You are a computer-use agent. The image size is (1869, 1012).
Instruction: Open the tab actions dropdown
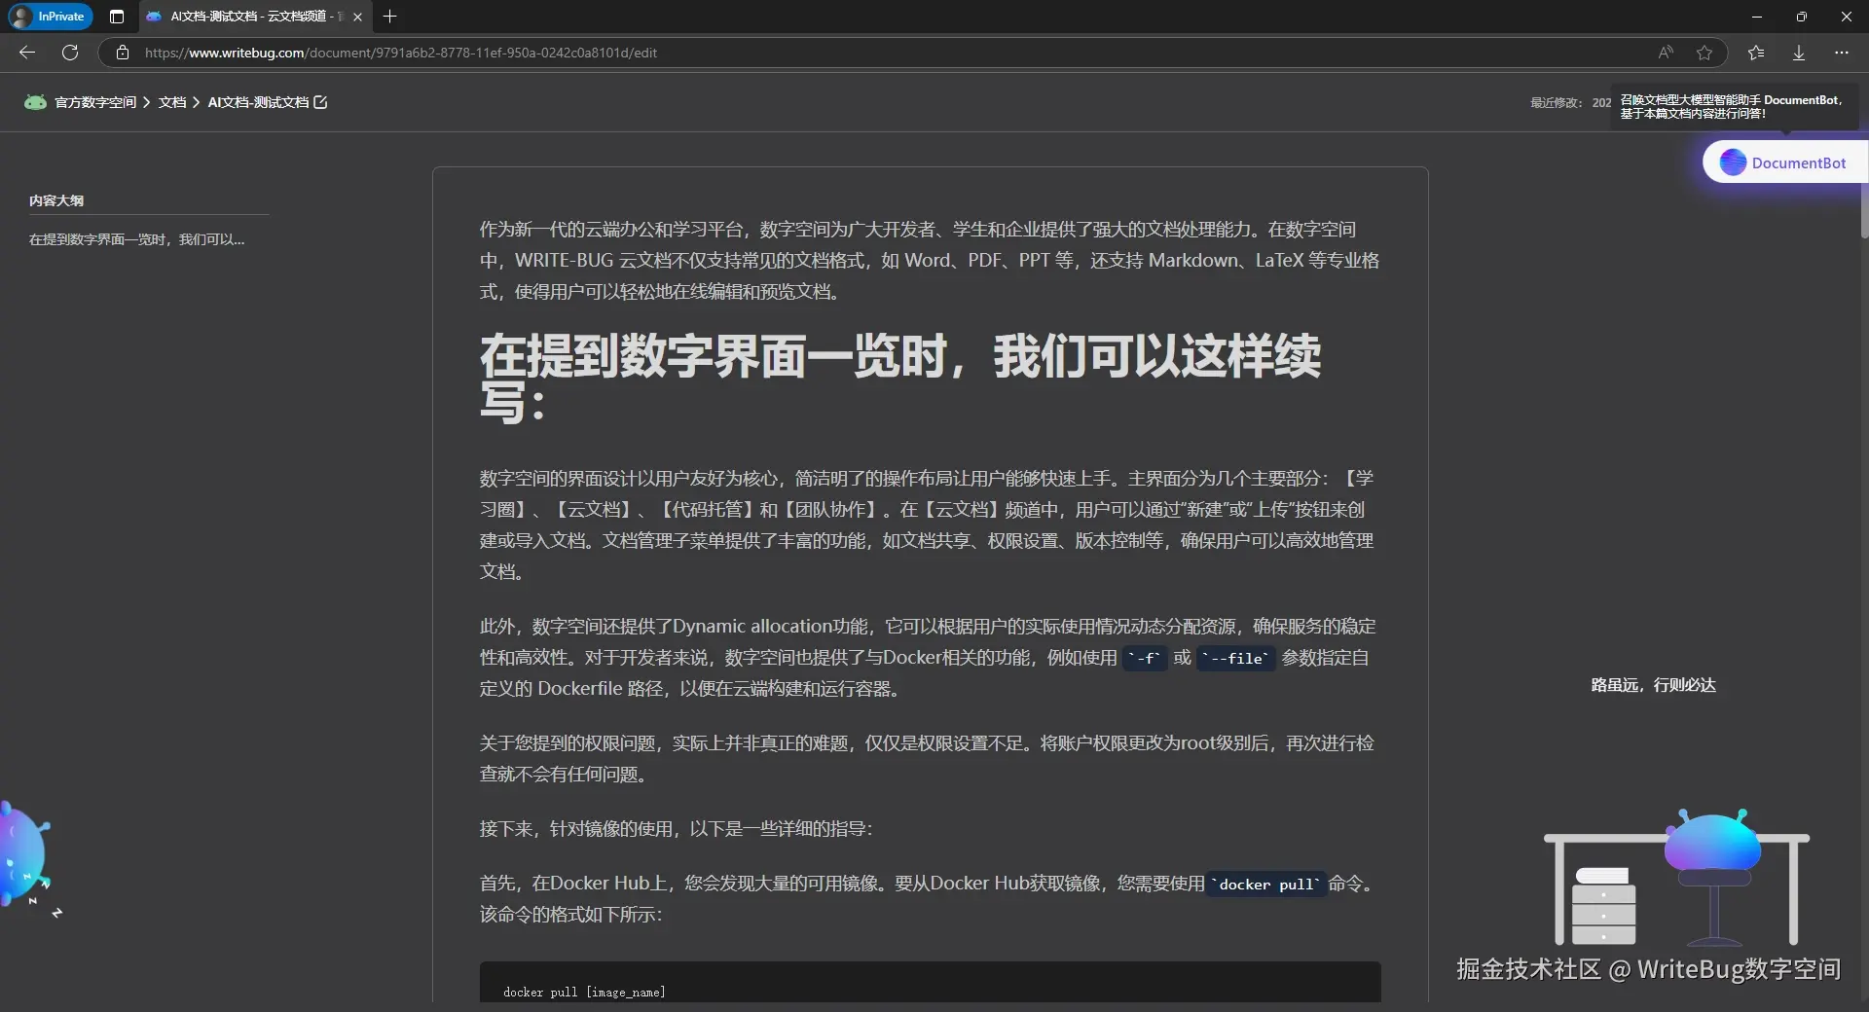click(116, 17)
